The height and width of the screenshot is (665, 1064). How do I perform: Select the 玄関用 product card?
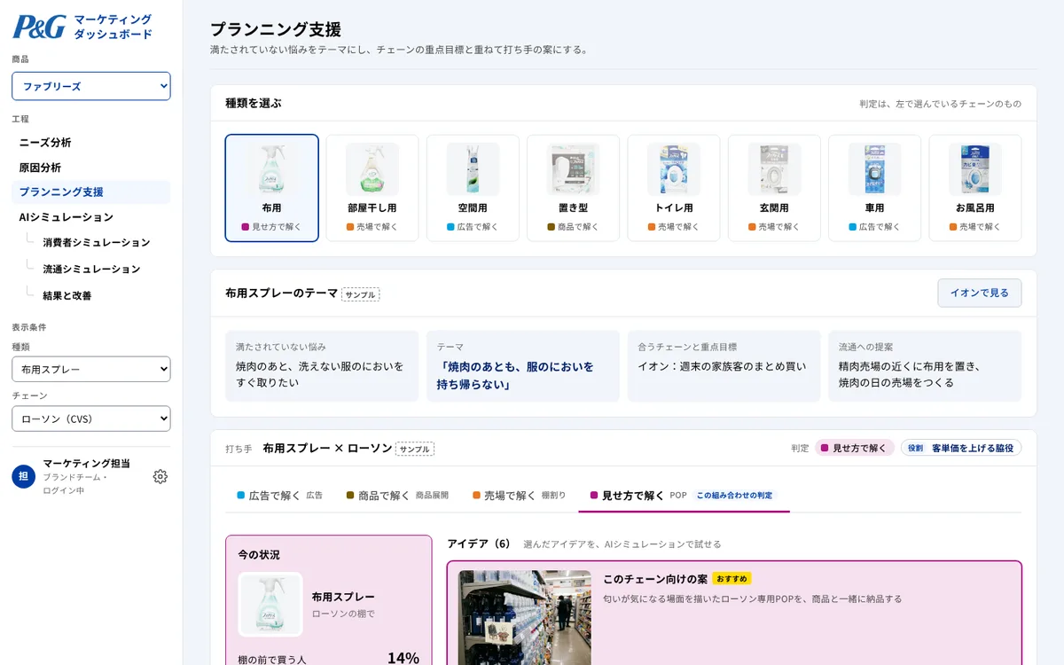(774, 188)
